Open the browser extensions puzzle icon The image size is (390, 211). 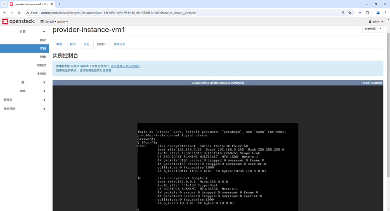[367, 13]
